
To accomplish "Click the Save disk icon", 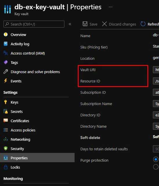I will click(x=85, y=24).
